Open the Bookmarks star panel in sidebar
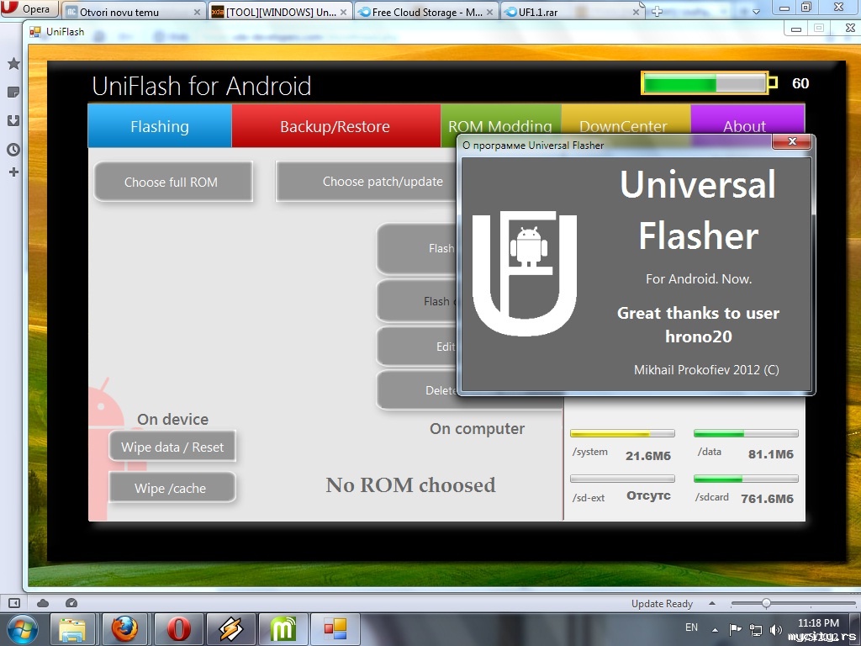This screenshot has width=861, height=646. pyautogui.click(x=13, y=64)
